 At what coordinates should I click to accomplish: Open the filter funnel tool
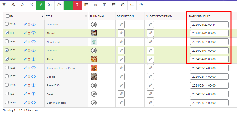(x=4, y=5)
